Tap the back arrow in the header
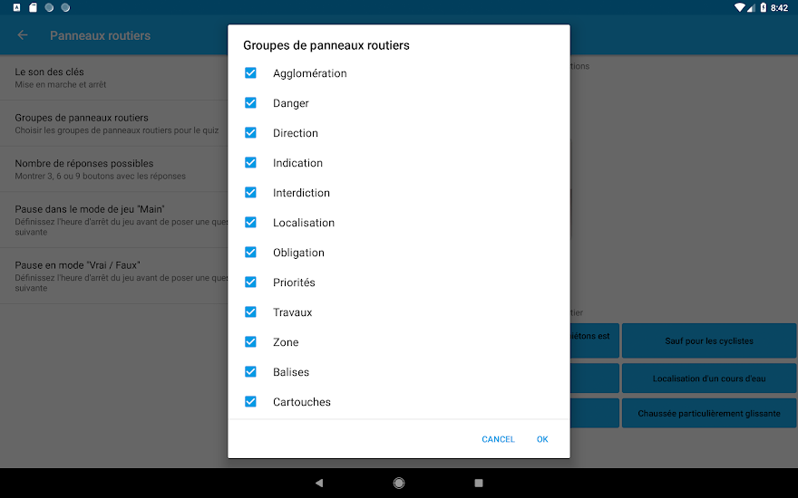Image resolution: width=798 pixels, height=498 pixels. click(x=23, y=35)
